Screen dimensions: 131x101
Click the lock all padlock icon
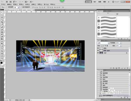(107, 46)
